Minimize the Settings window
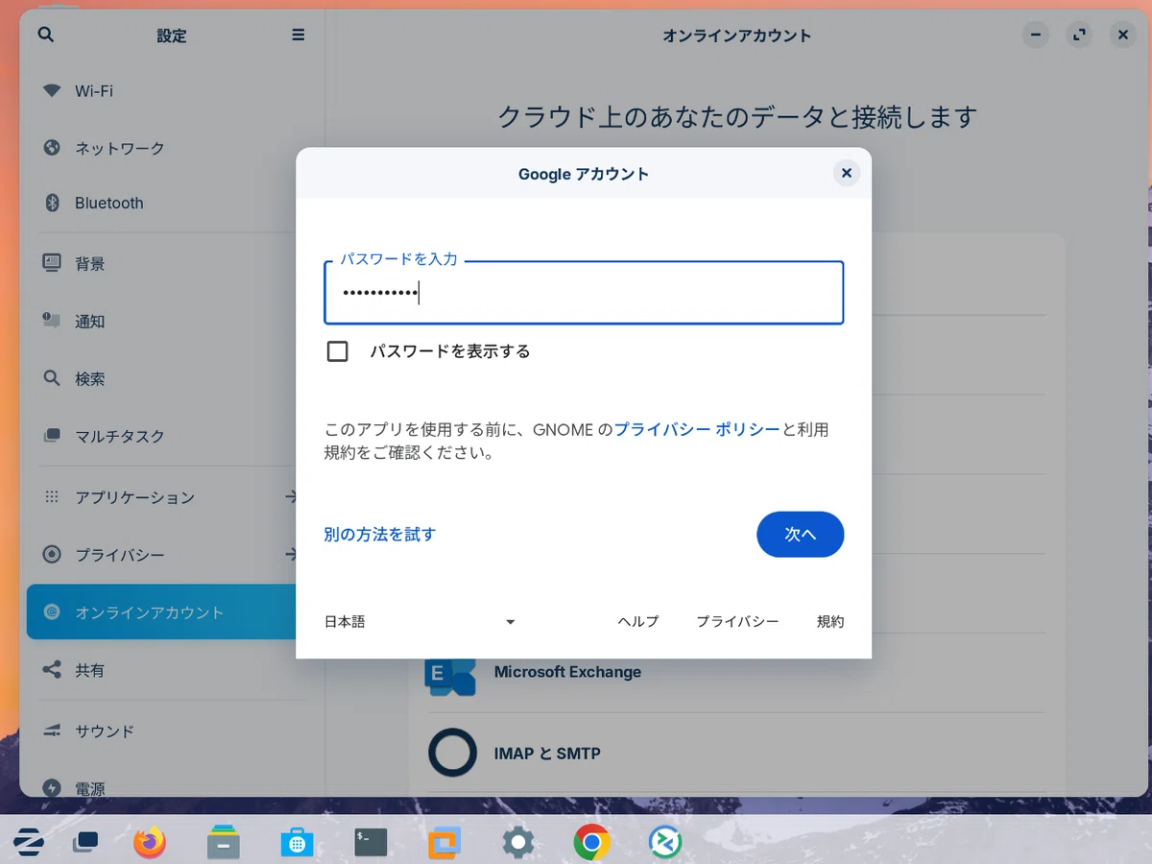1152x864 pixels. [x=1035, y=36]
